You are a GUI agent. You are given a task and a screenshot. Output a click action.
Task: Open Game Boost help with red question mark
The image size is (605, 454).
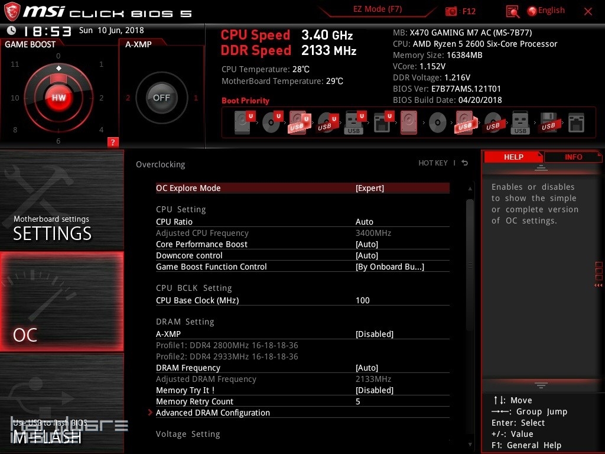click(x=113, y=142)
